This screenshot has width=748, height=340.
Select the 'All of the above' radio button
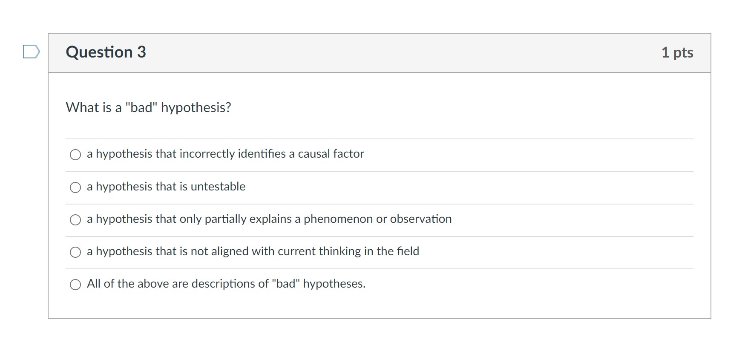point(75,285)
